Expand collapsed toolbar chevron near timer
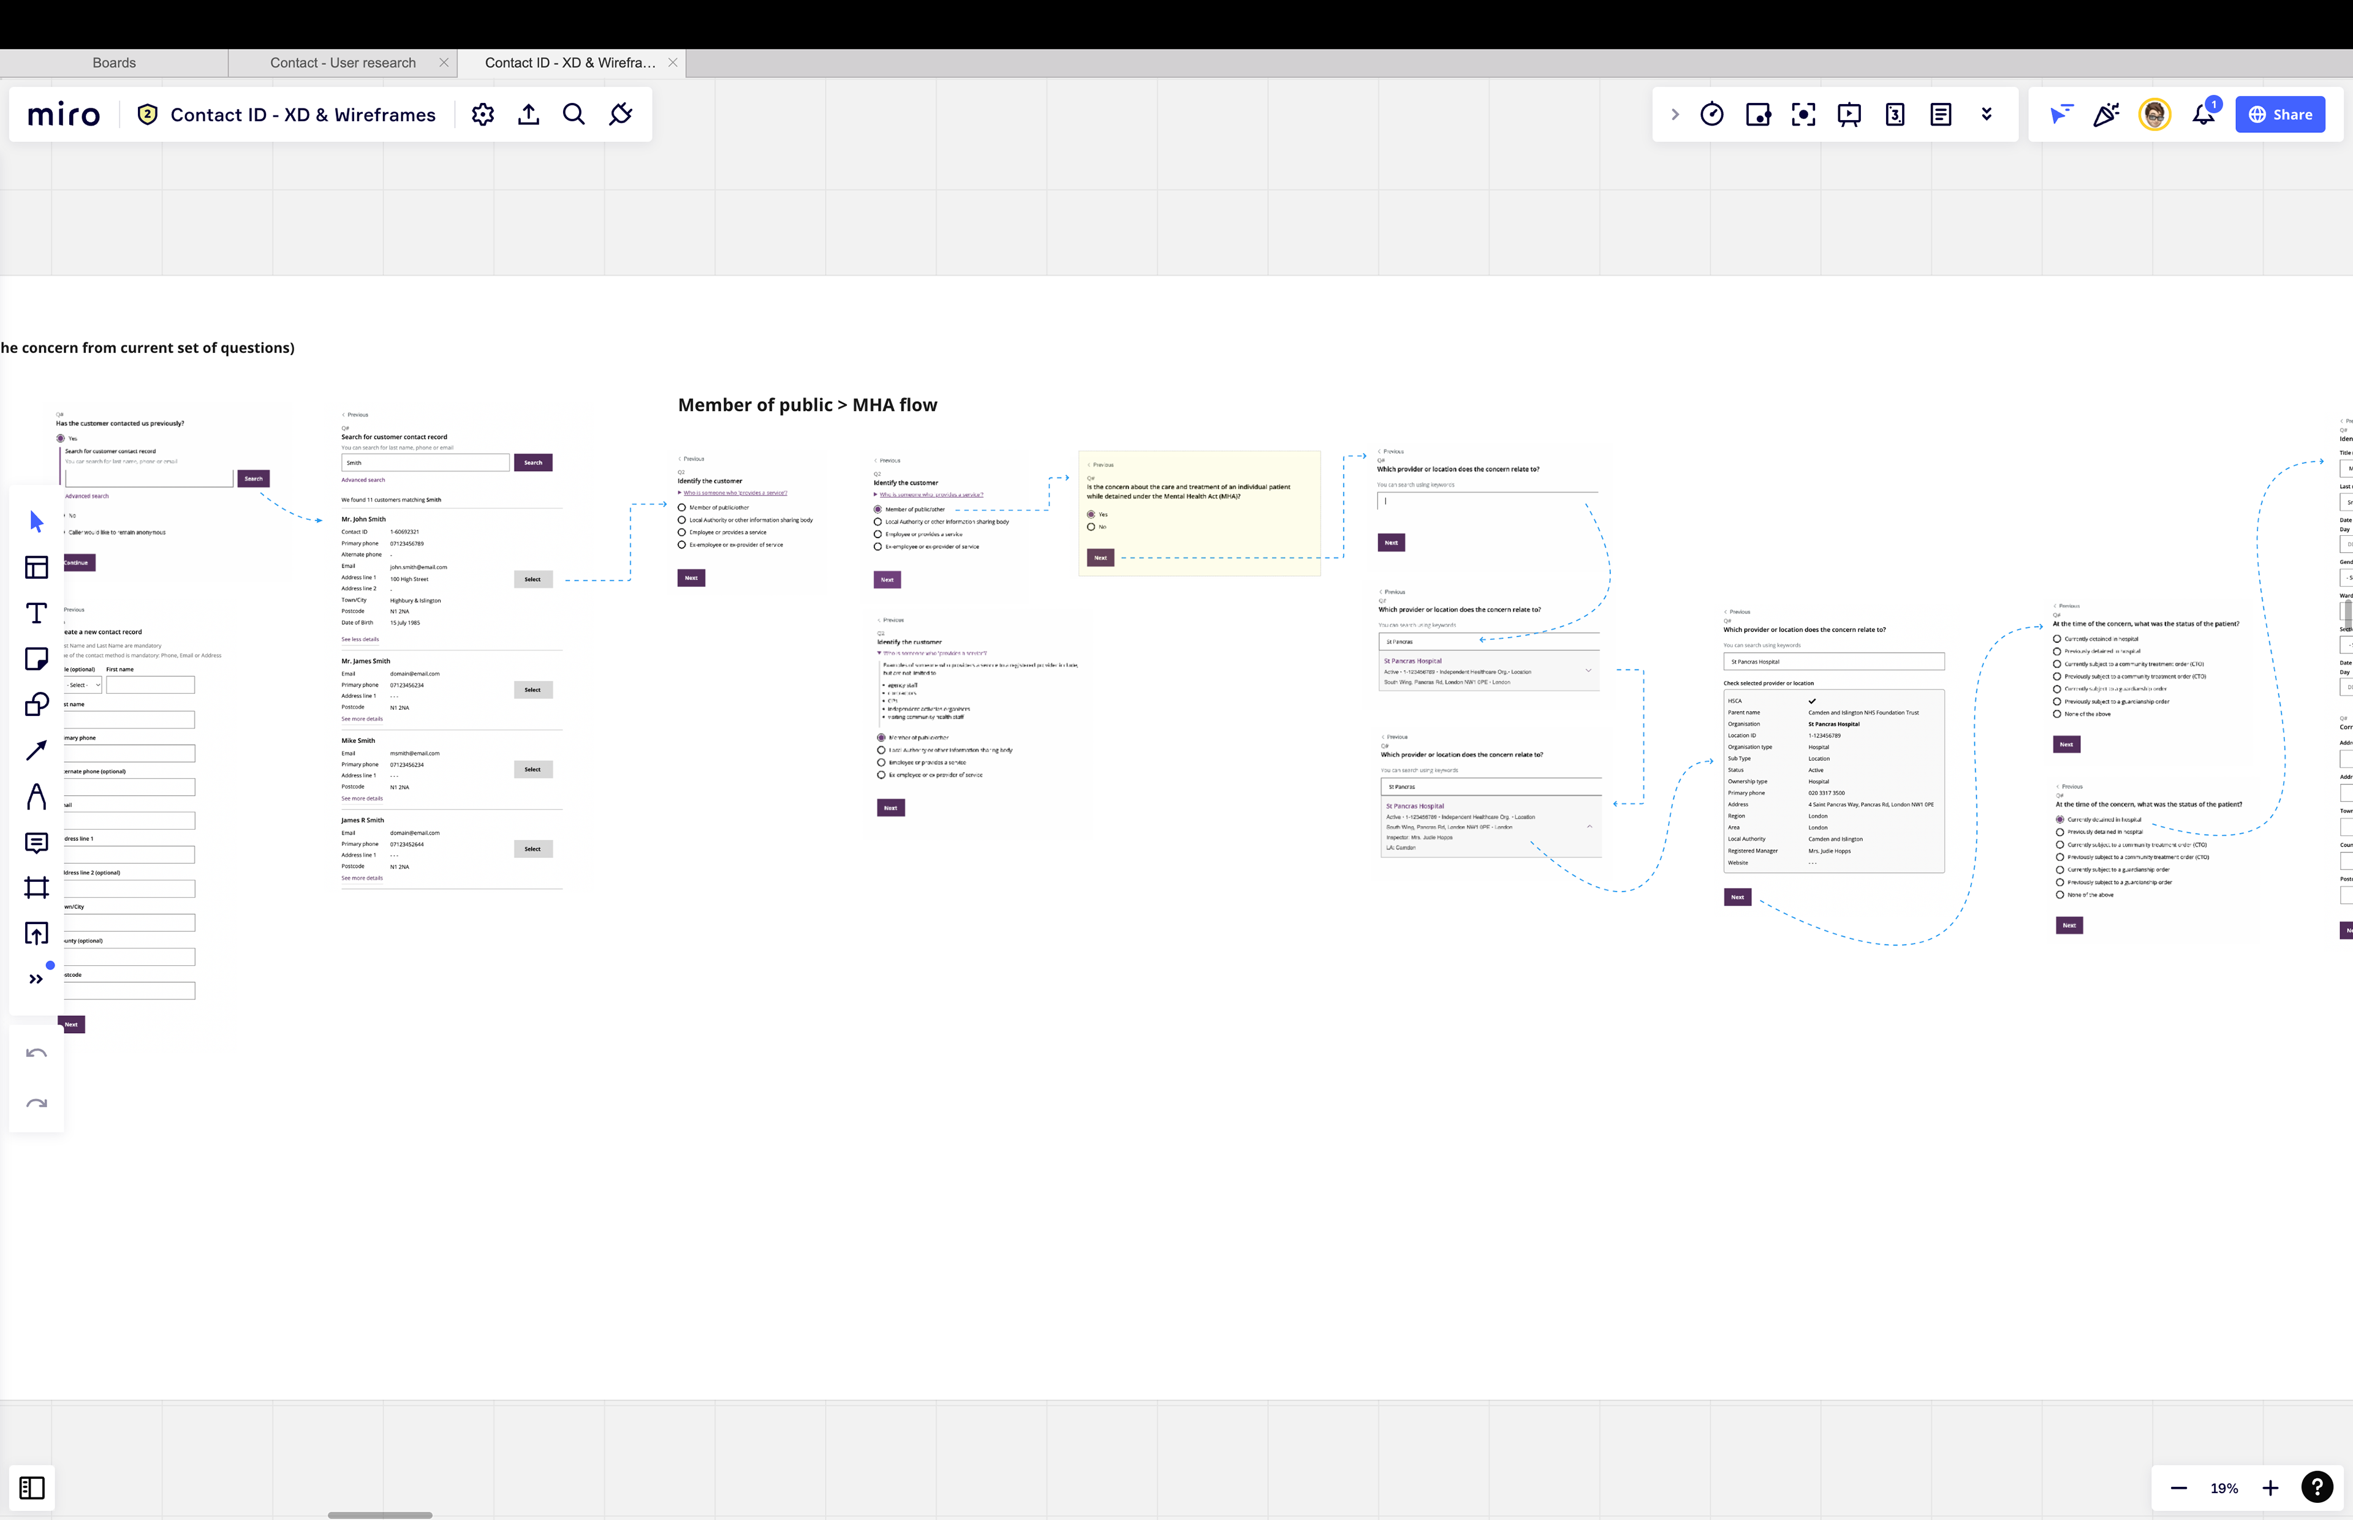 (1675, 115)
